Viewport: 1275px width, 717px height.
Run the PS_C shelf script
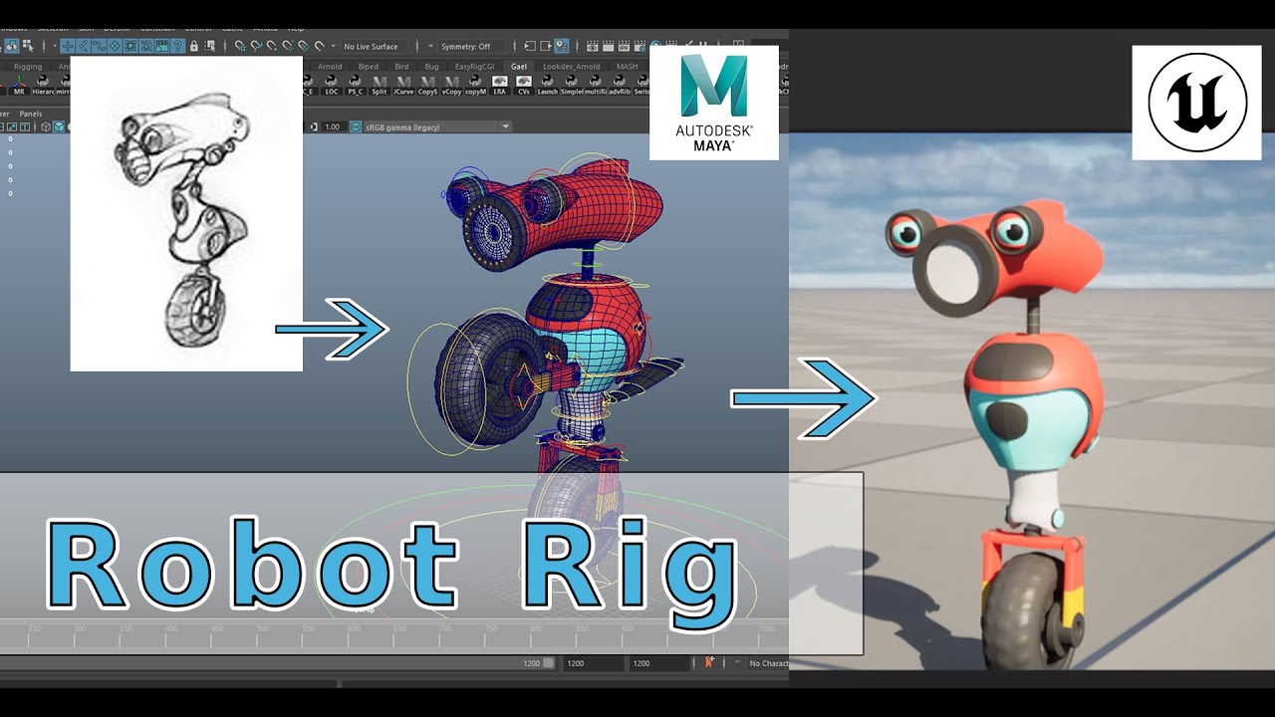tap(356, 85)
